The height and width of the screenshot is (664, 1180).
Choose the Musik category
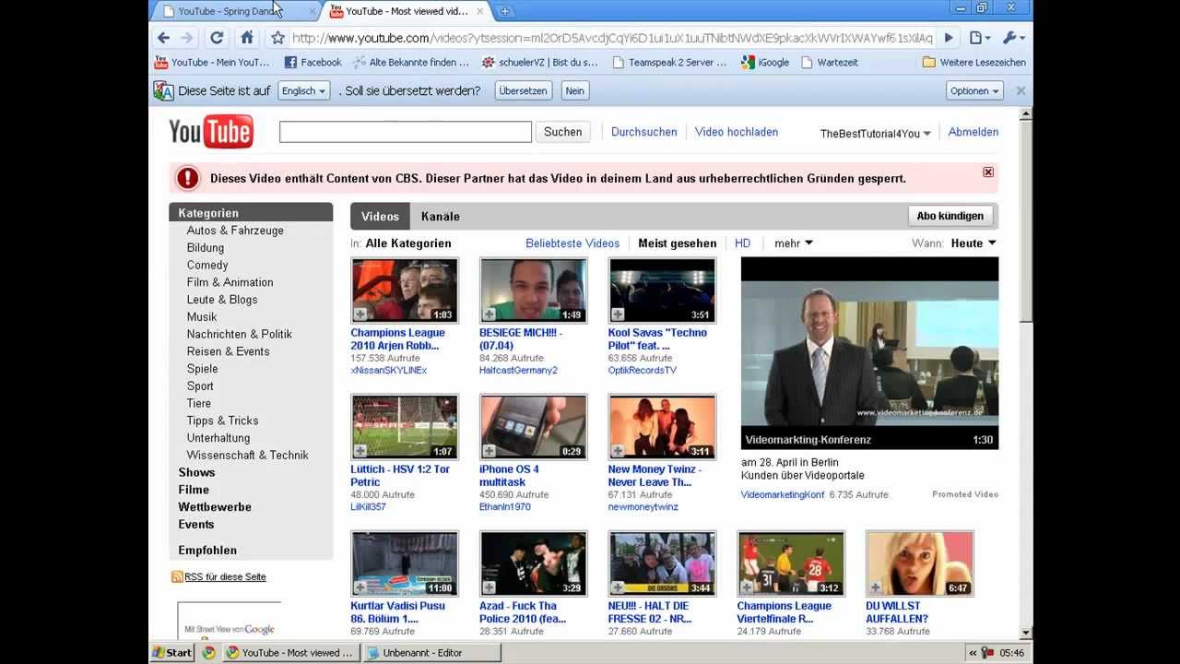tap(202, 316)
